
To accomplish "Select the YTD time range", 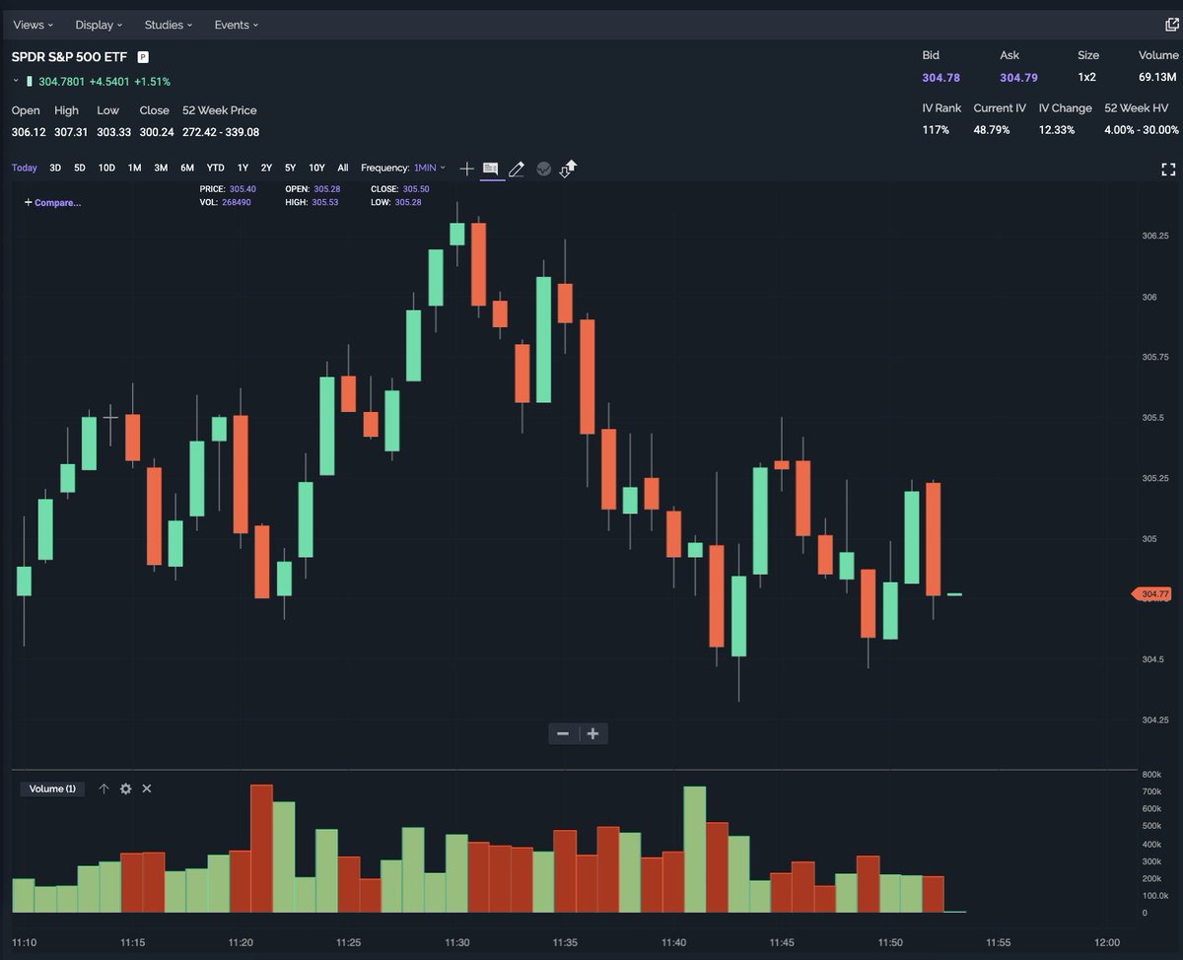I will coord(216,169).
